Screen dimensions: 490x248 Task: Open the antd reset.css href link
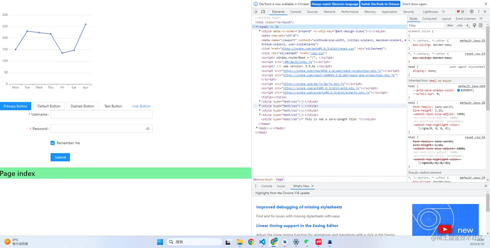point(317,49)
